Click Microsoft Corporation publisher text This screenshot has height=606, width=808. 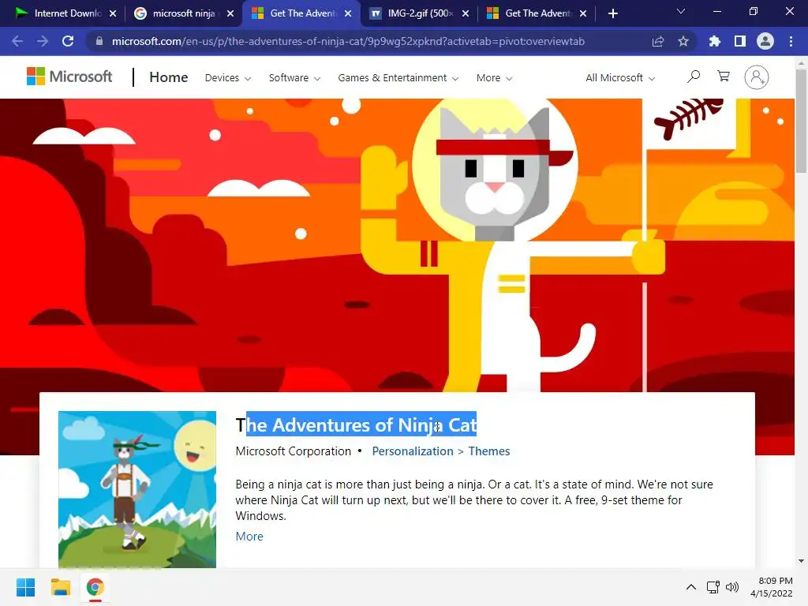click(294, 451)
